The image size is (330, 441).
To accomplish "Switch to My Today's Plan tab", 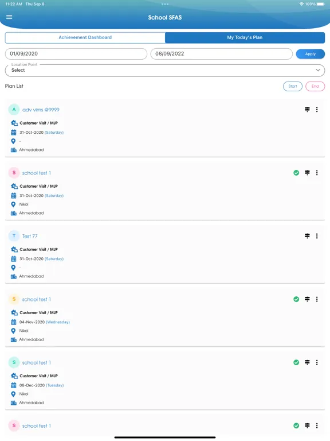I will point(245,37).
